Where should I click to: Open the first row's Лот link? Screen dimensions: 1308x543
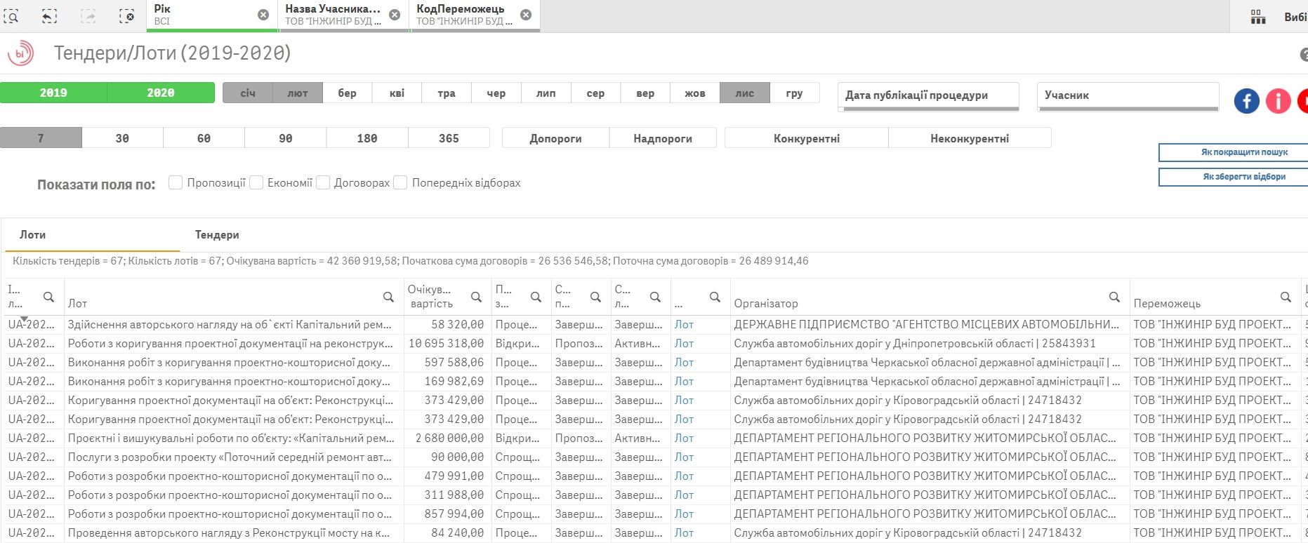coord(684,325)
